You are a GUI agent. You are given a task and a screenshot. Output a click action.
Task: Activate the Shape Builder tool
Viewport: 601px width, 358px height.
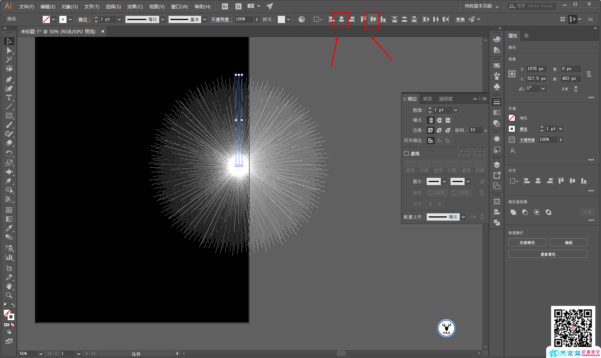tap(9, 190)
